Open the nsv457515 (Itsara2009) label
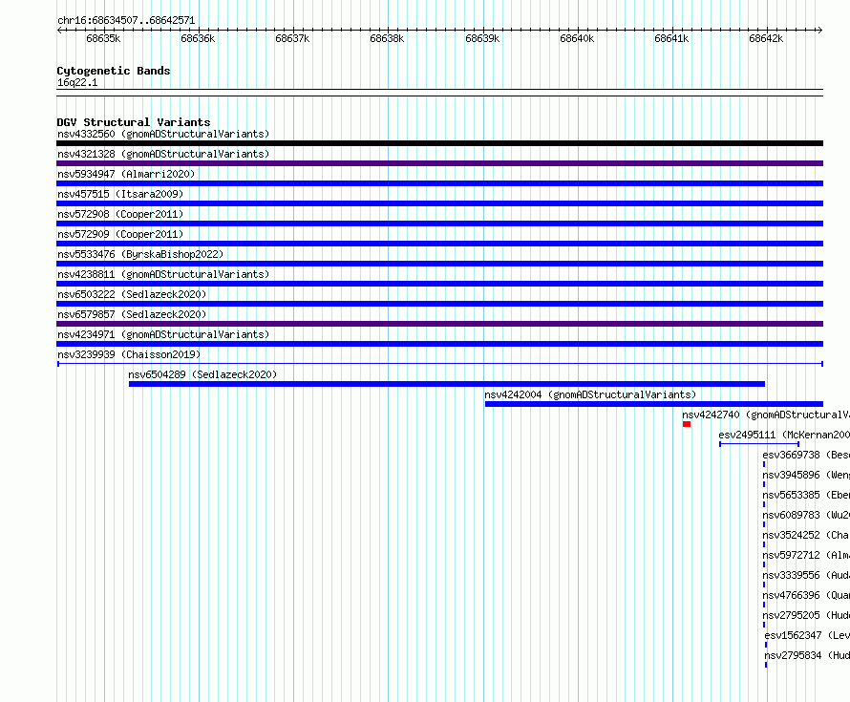Screen dimensions: 850x702 (120, 194)
